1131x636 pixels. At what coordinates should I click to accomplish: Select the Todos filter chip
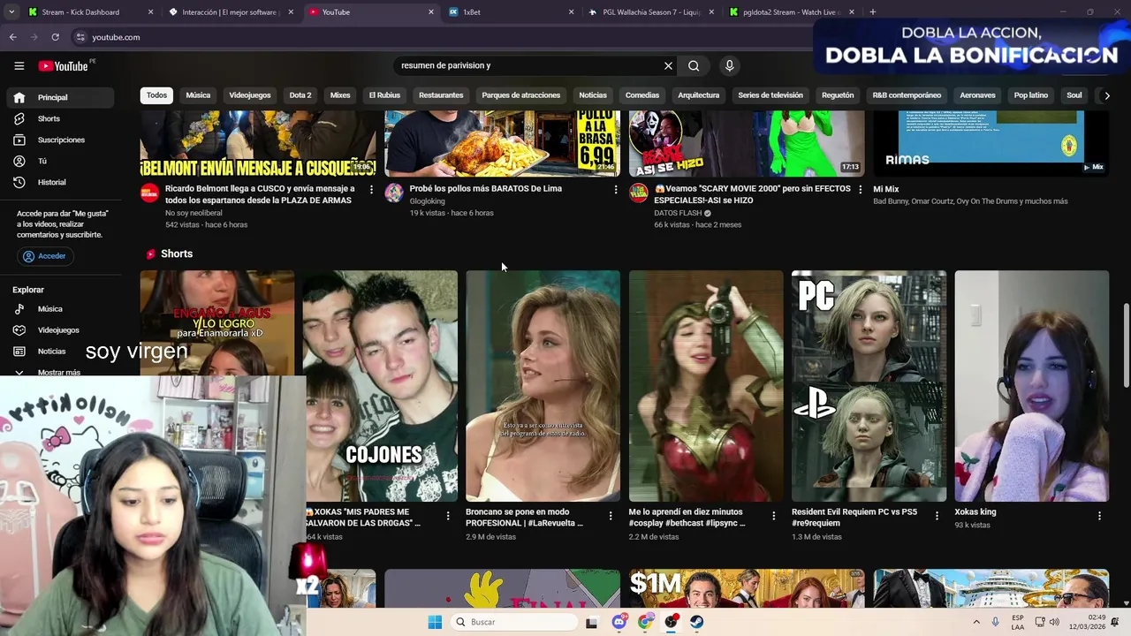click(156, 95)
